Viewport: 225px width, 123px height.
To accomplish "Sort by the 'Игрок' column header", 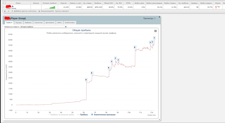I will click(18, 3).
